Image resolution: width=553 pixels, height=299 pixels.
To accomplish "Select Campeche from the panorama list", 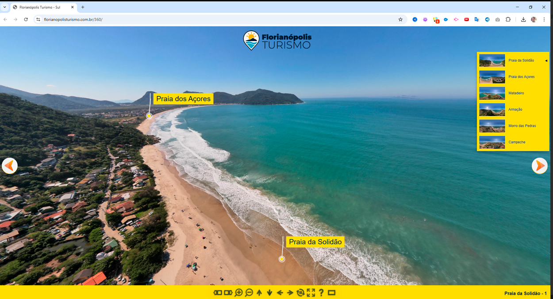I will coord(517,142).
